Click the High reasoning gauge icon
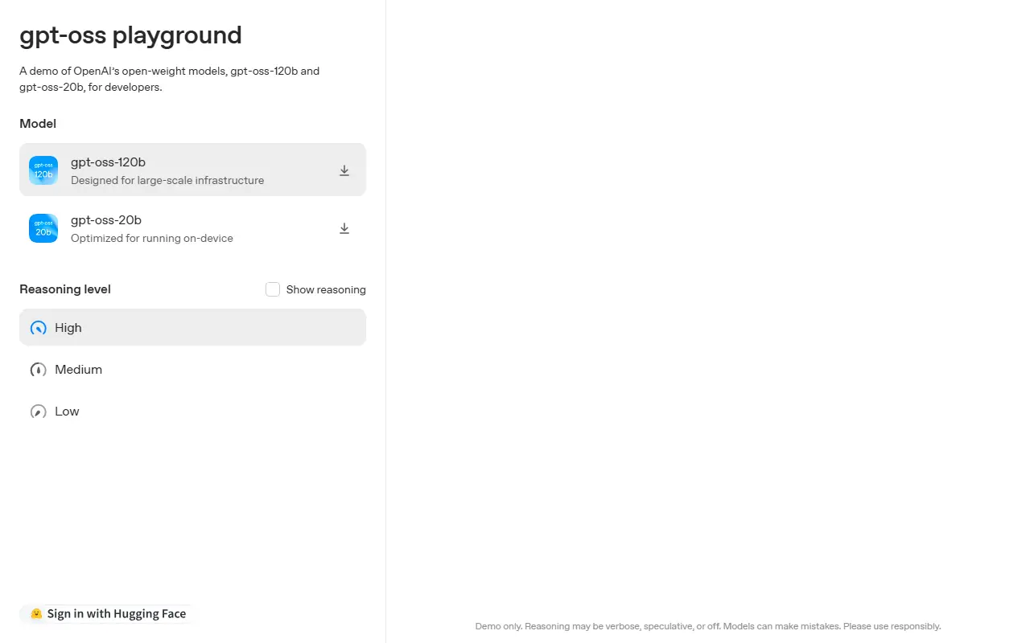Viewport: 1030px width, 643px height. click(38, 328)
